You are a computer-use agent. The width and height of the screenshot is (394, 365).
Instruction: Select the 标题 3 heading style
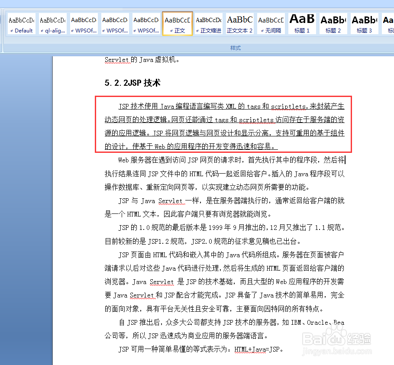pos(364,23)
